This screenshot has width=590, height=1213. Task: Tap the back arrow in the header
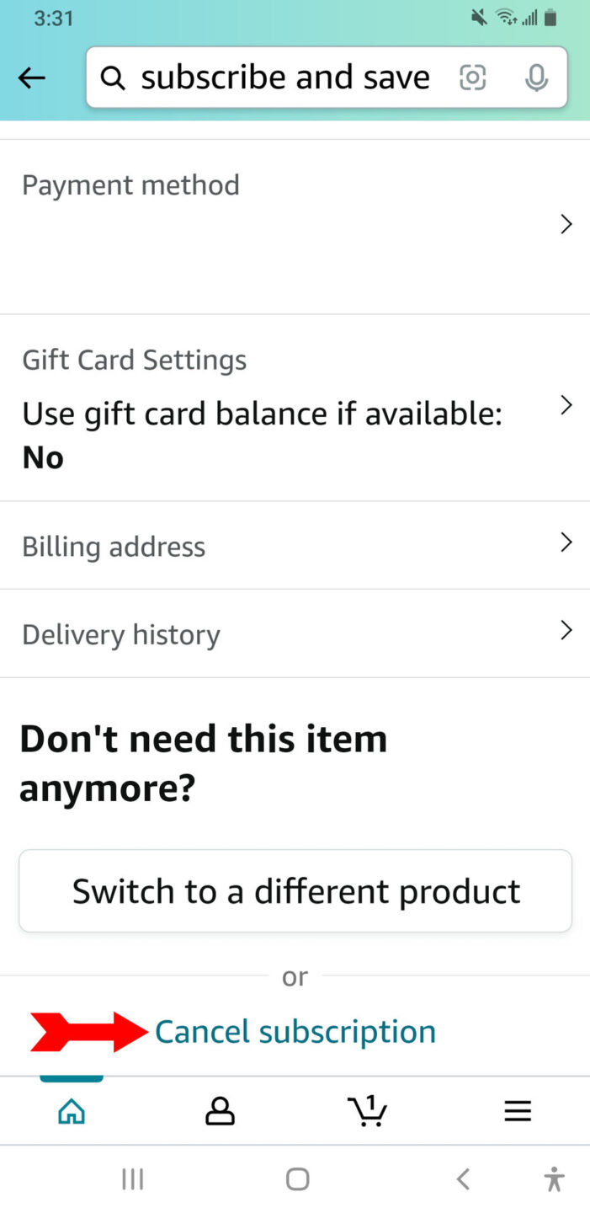[32, 78]
